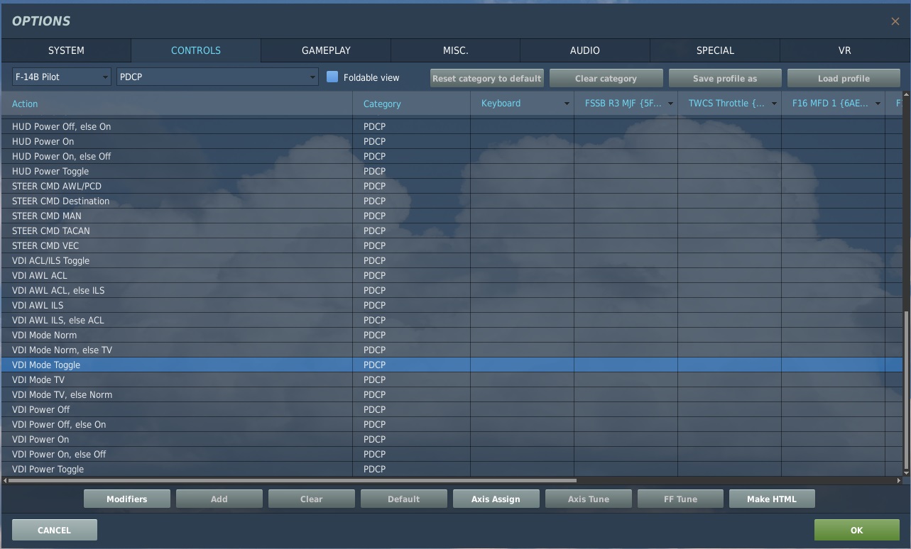The height and width of the screenshot is (549, 911).
Task: Open the Modifiers panel
Action: (127, 499)
